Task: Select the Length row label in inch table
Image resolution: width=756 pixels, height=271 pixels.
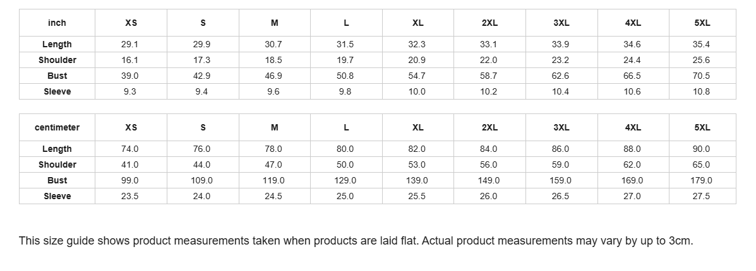Action: tap(57, 44)
